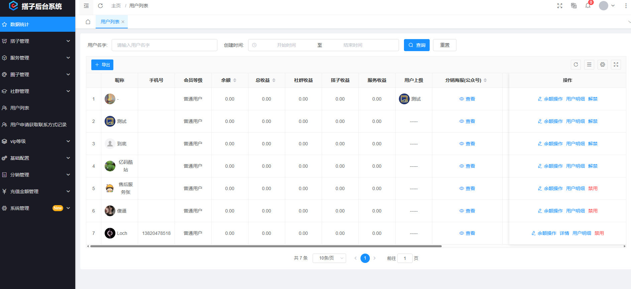This screenshot has height=289, width=631.
Task: Click the table refresh icon
Action: pos(576,64)
